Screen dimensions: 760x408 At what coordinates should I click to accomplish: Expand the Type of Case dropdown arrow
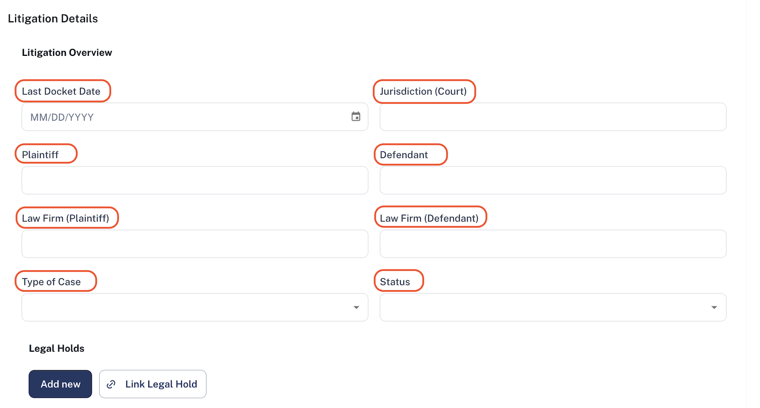pyautogui.click(x=356, y=307)
